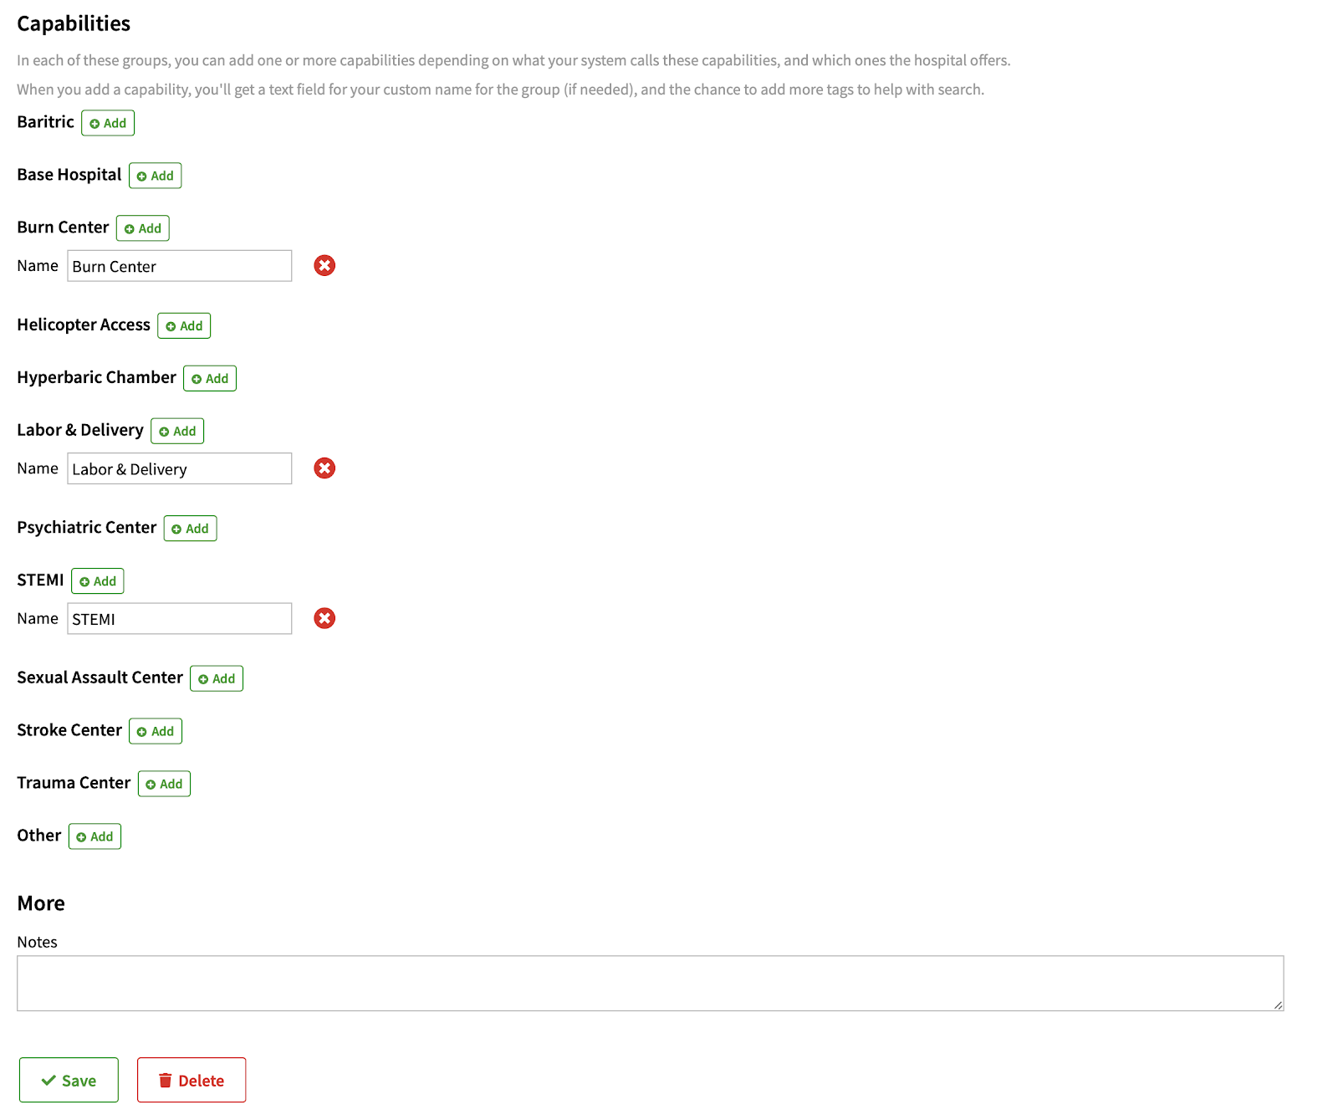Save the hospital capabilities form
Image resolution: width=1338 pixels, height=1120 pixels.
coord(69,1080)
